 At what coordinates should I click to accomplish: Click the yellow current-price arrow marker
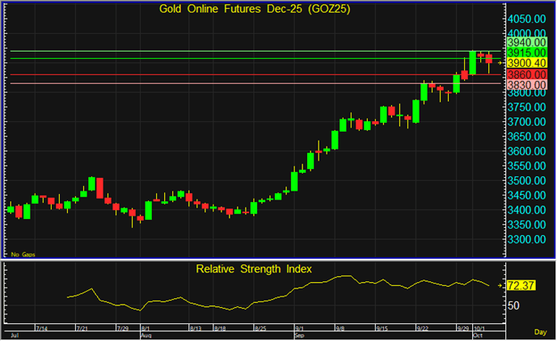coord(500,62)
